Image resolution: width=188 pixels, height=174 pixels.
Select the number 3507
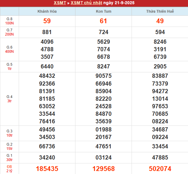click(x=47, y=57)
